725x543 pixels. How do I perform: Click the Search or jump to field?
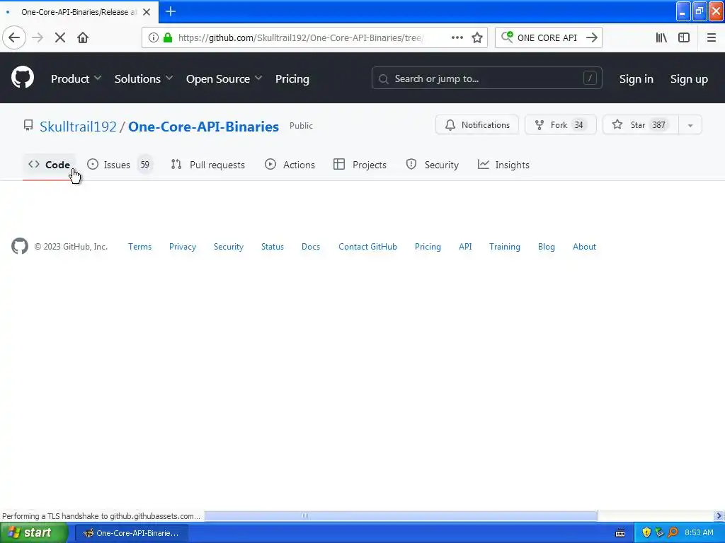point(486,78)
